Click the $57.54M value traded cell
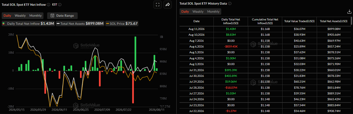The width and height of the screenshot is (353, 114). tap(299, 105)
